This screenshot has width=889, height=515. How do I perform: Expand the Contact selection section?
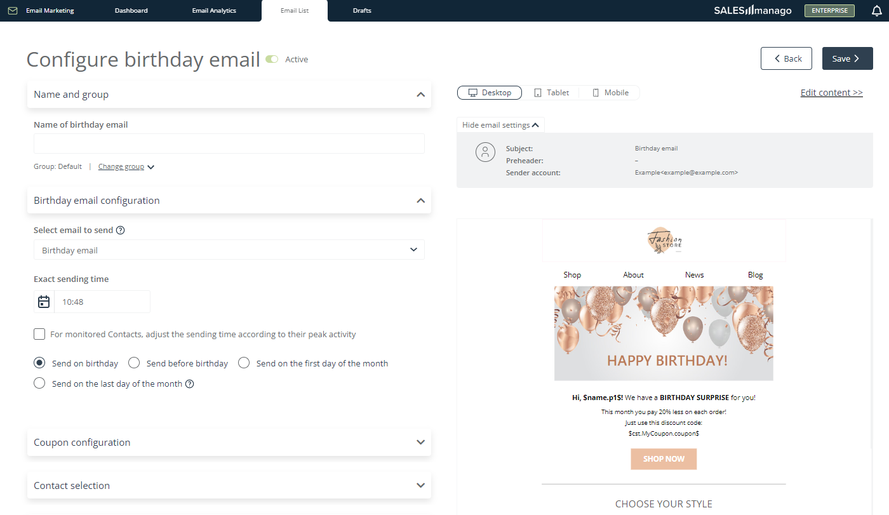(229, 485)
